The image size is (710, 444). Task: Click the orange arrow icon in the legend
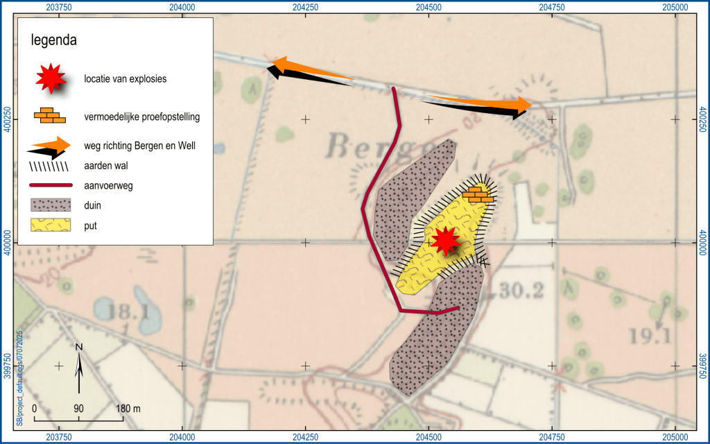point(50,144)
